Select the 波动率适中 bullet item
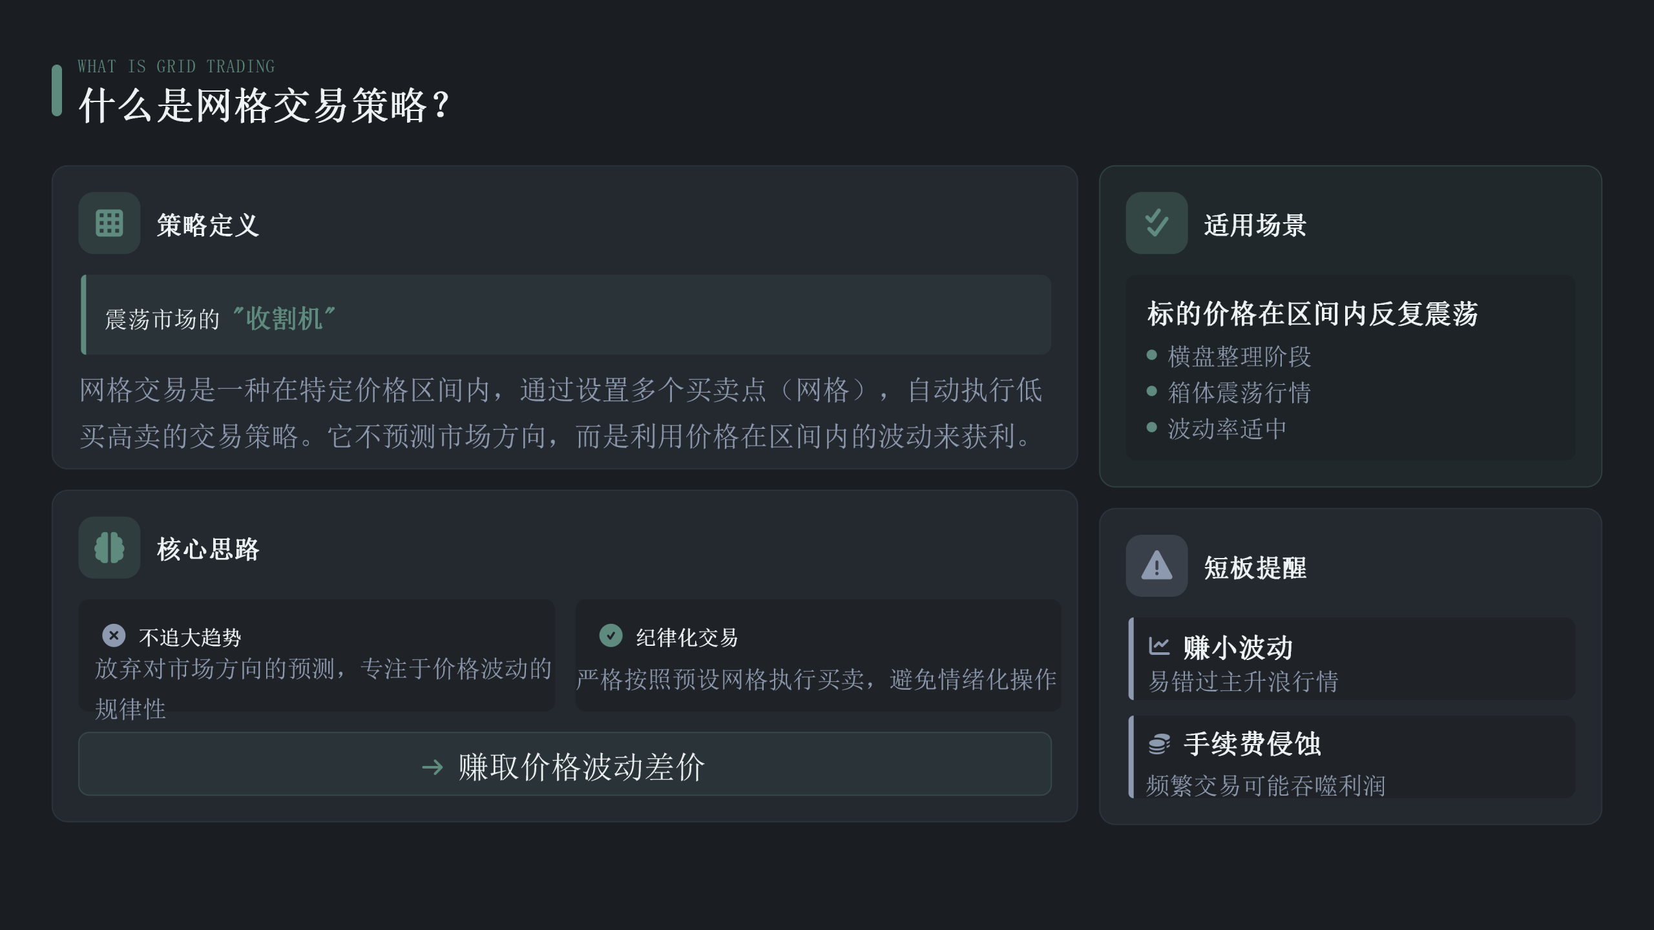1654x930 pixels. 1226,428
